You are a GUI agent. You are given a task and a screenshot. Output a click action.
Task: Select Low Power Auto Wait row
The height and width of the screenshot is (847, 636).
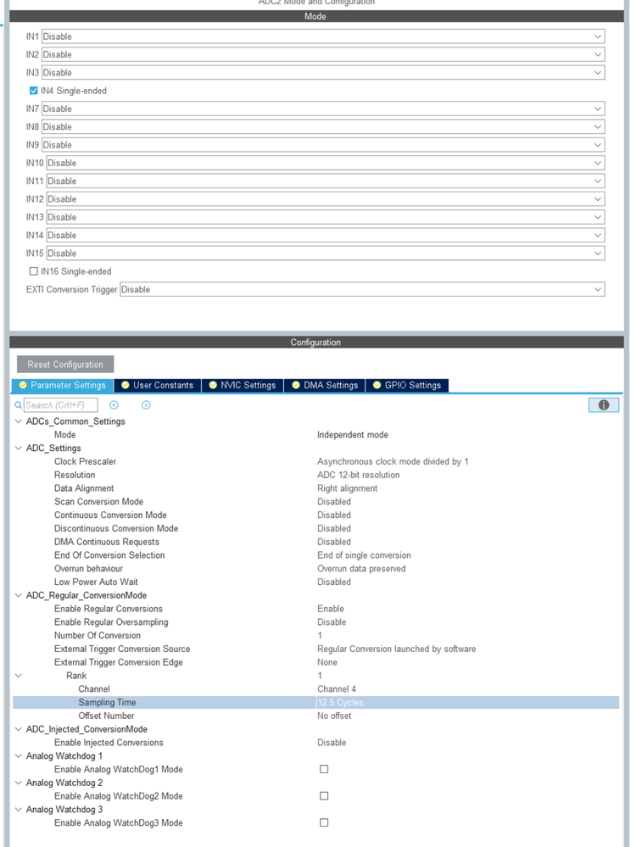(x=315, y=582)
